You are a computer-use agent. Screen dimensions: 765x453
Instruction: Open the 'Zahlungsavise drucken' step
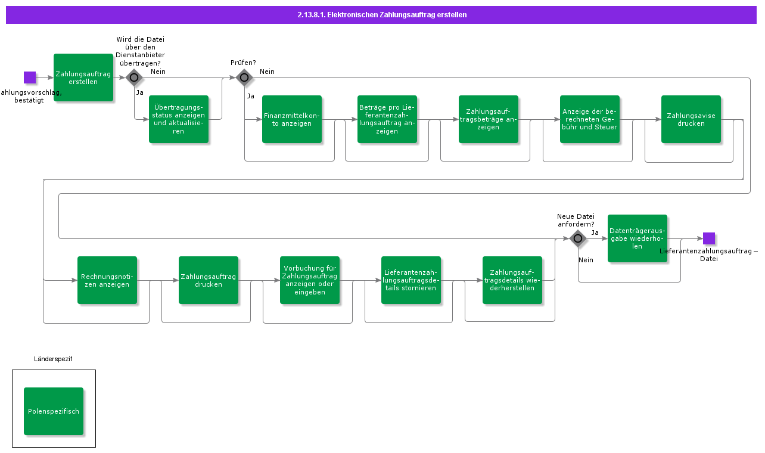coord(691,119)
